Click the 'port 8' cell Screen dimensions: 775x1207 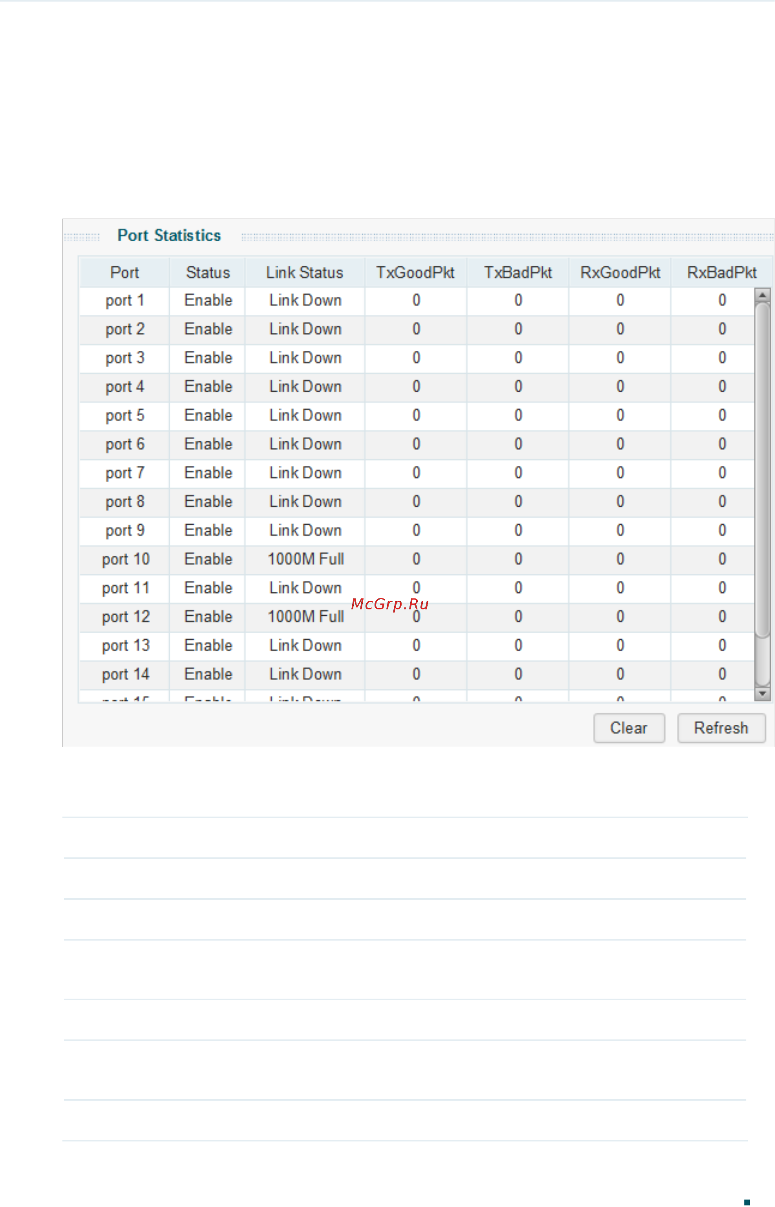pyautogui.click(x=125, y=502)
